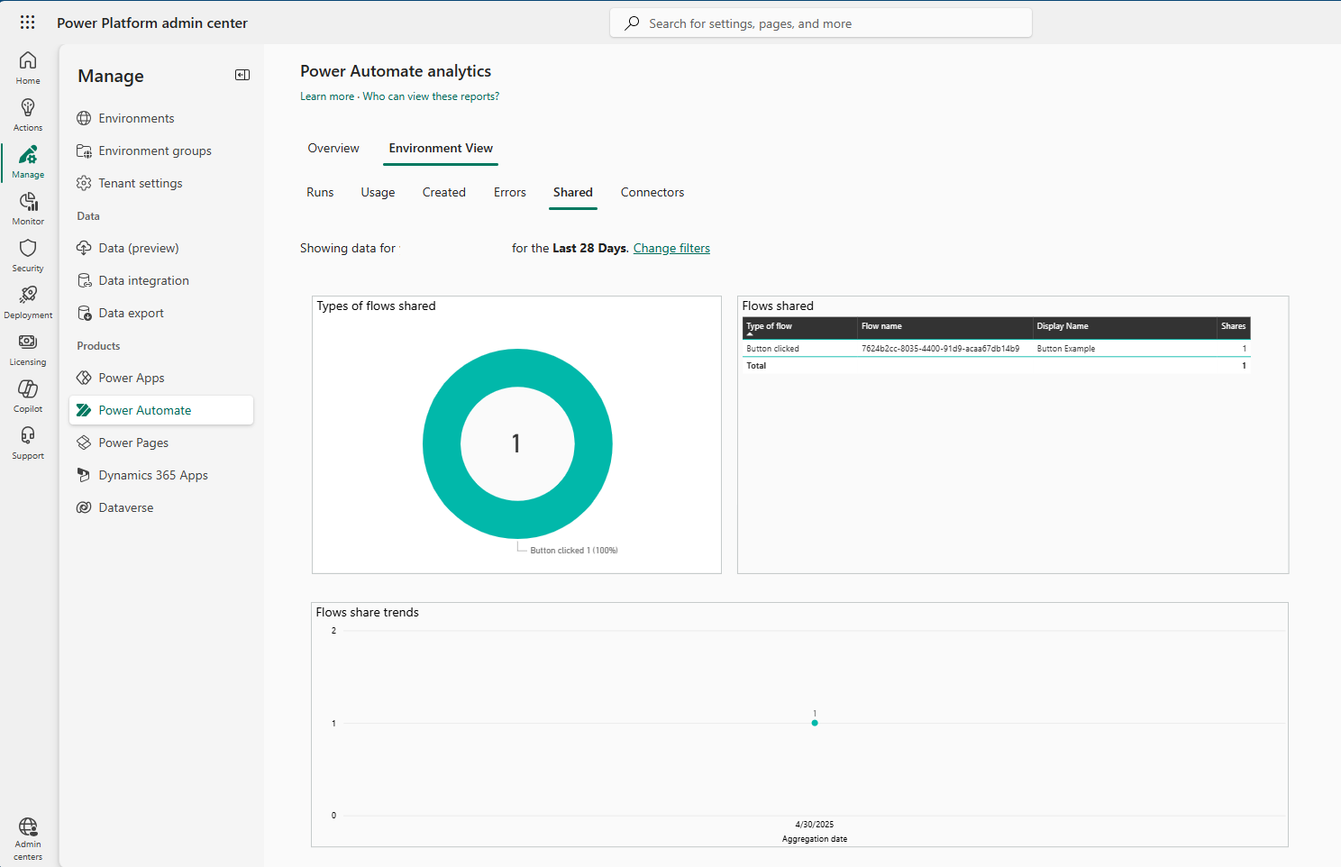This screenshot has width=1341, height=867.
Task: Open the Monitor section icon
Action: pyautogui.click(x=27, y=204)
